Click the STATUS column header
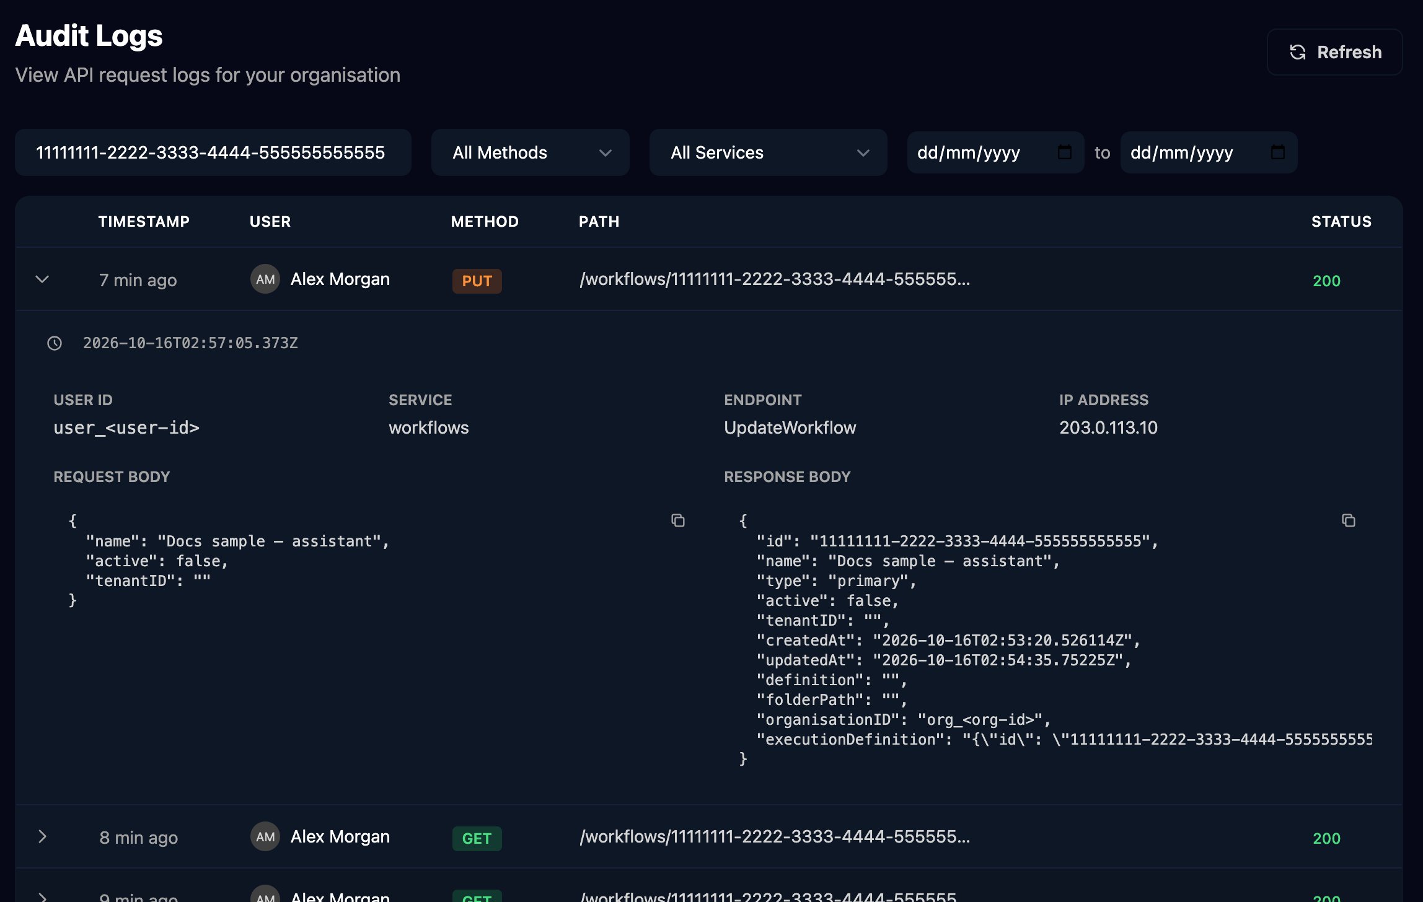 [x=1342, y=222]
